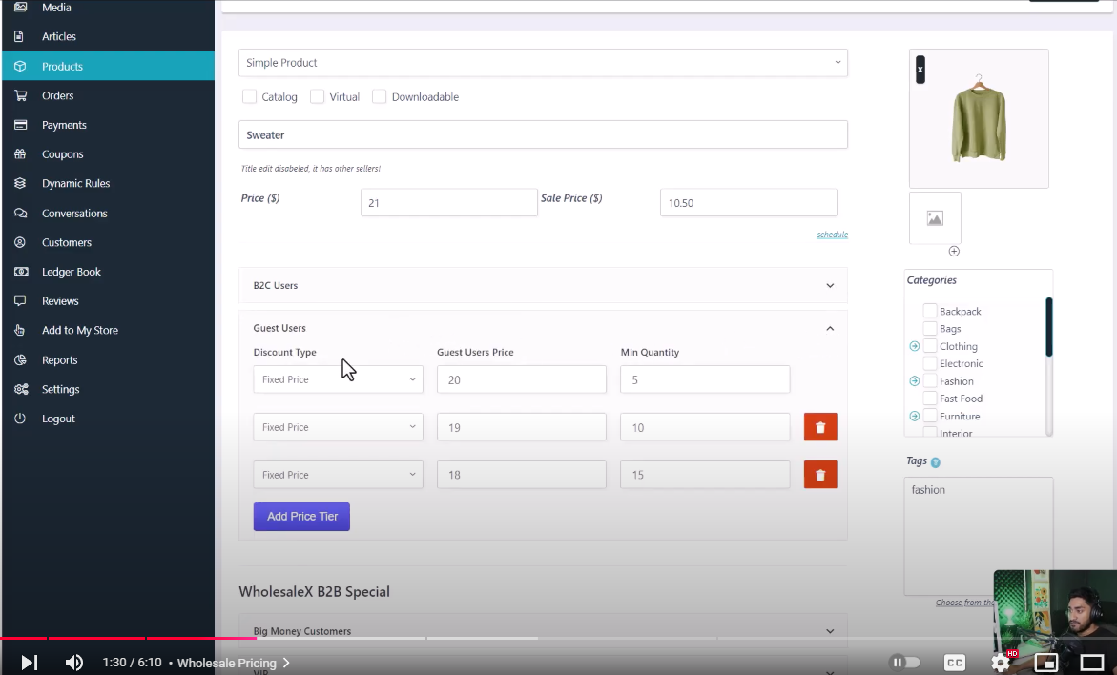Expand the Clothing category arrow
The height and width of the screenshot is (675, 1117).
(915, 346)
